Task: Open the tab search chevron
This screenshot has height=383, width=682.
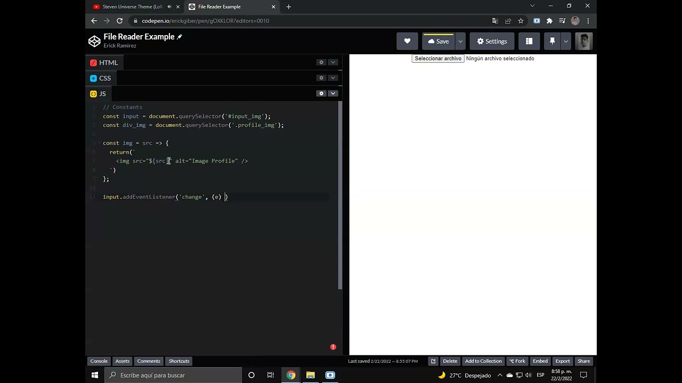Action: (x=532, y=6)
